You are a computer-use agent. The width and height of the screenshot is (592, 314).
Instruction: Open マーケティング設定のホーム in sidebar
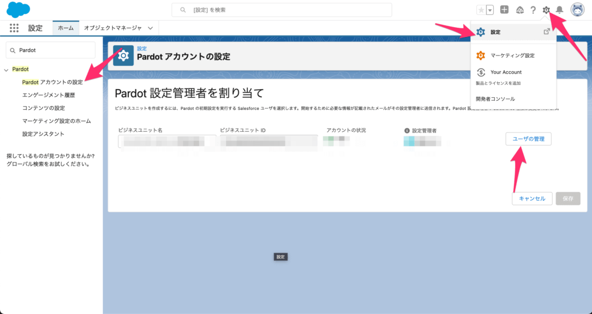57,121
